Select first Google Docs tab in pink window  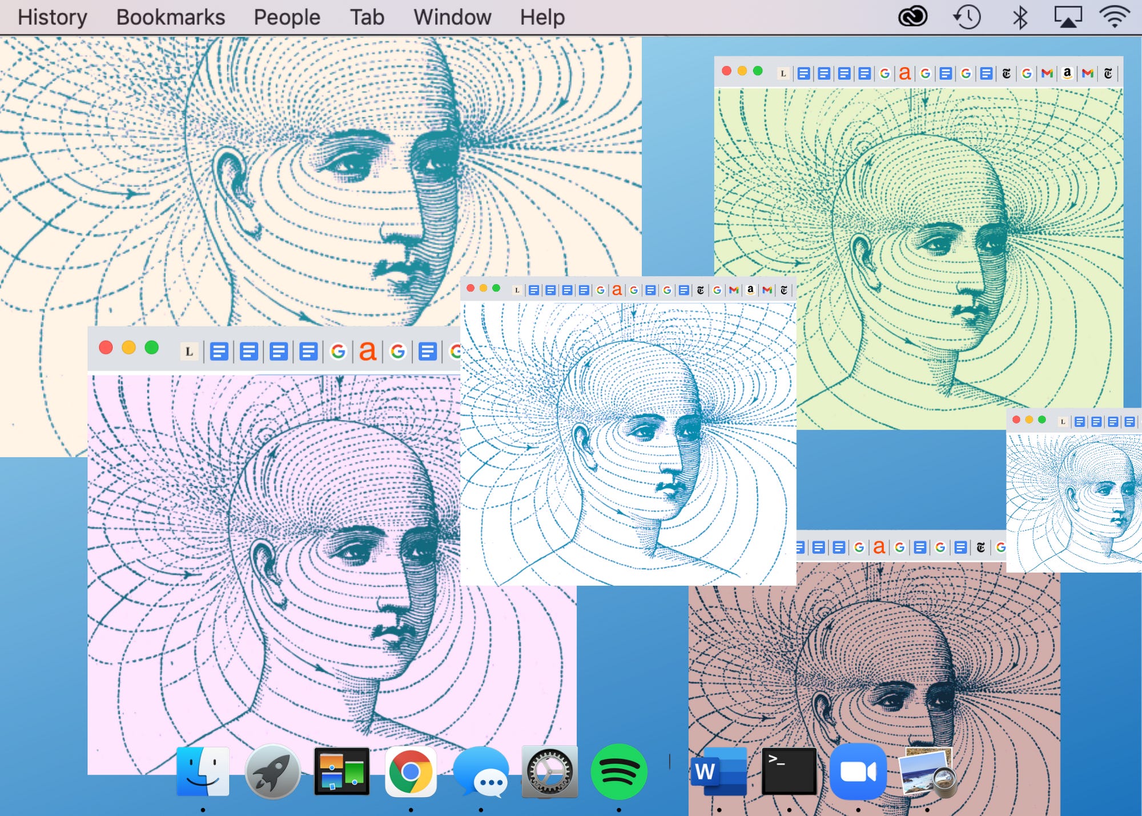pyautogui.click(x=219, y=351)
